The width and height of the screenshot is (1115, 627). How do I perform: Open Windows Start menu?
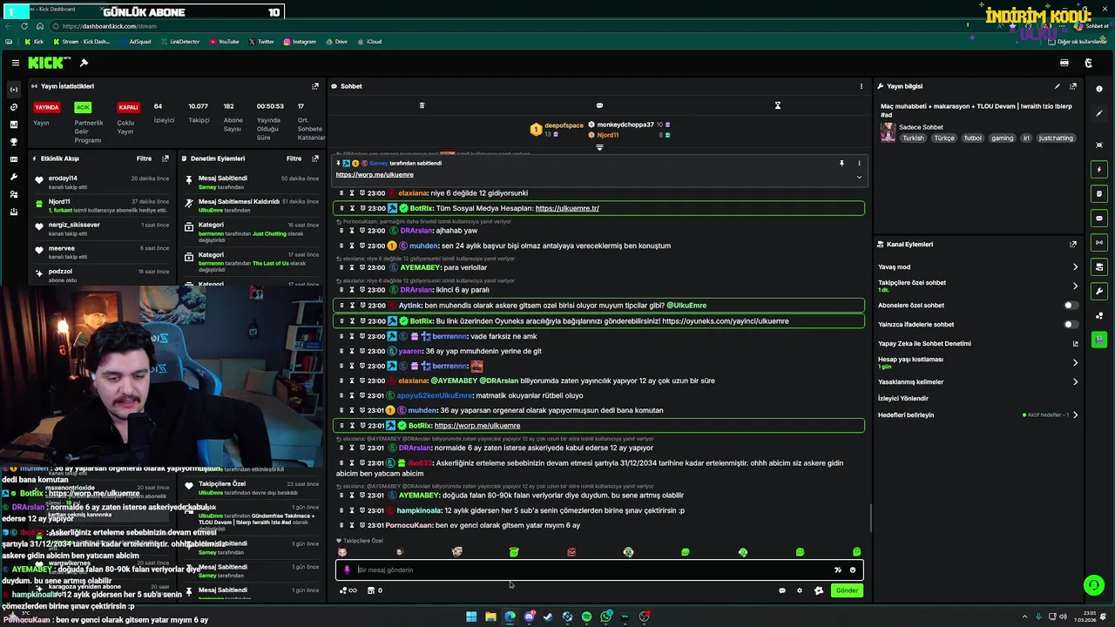click(x=471, y=617)
